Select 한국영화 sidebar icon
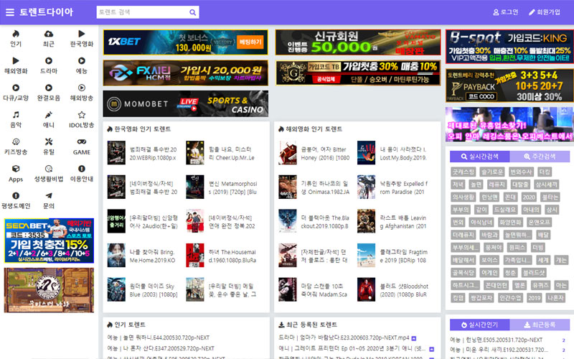The width and height of the screenshot is (574, 359). pos(81,34)
